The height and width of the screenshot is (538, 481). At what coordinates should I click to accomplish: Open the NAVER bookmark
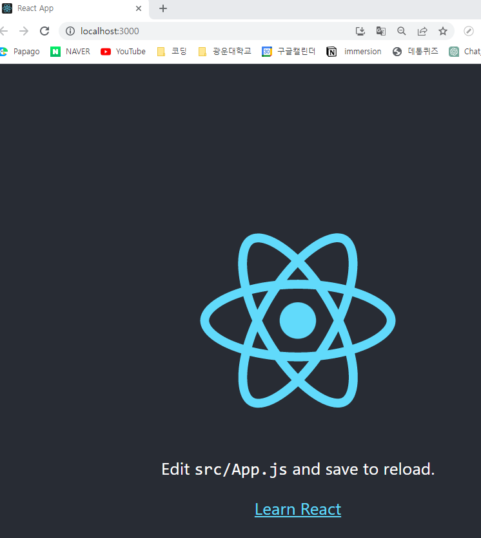[x=70, y=52]
